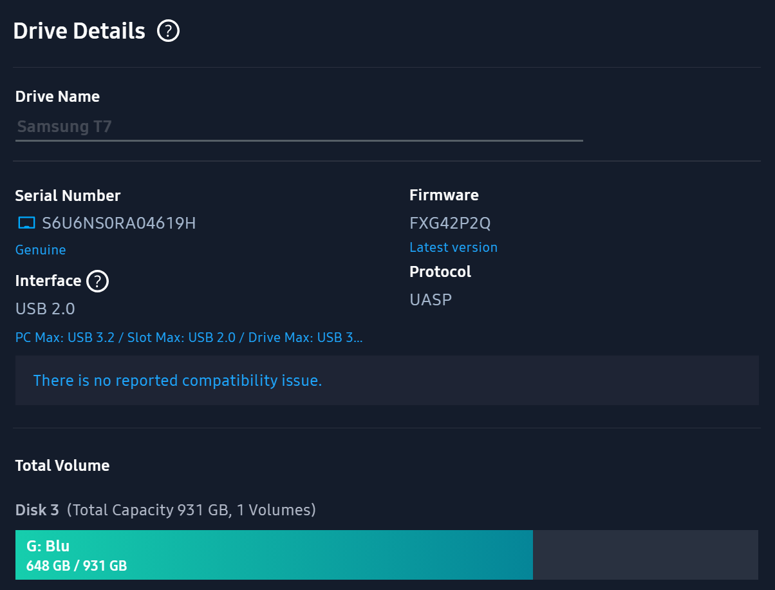The image size is (775, 590).
Task: Click the Serial Number label
Action: [x=68, y=196]
